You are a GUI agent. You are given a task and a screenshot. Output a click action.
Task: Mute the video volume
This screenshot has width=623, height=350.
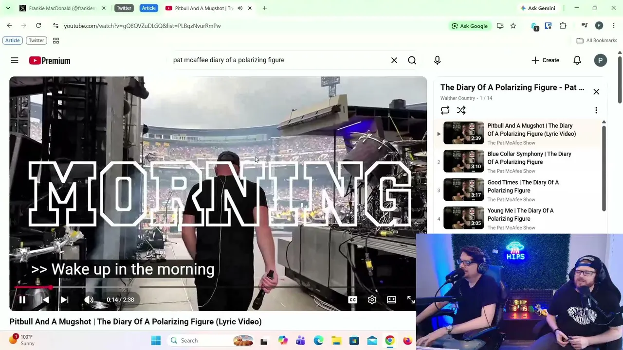[89, 300]
